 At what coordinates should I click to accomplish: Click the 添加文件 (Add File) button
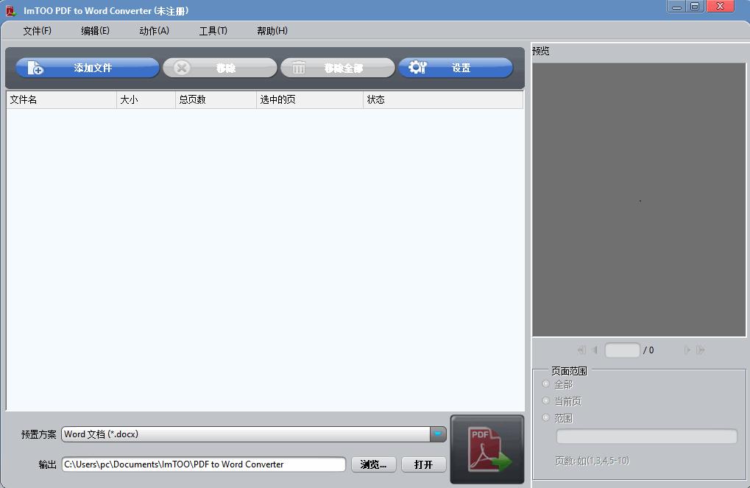click(x=87, y=68)
